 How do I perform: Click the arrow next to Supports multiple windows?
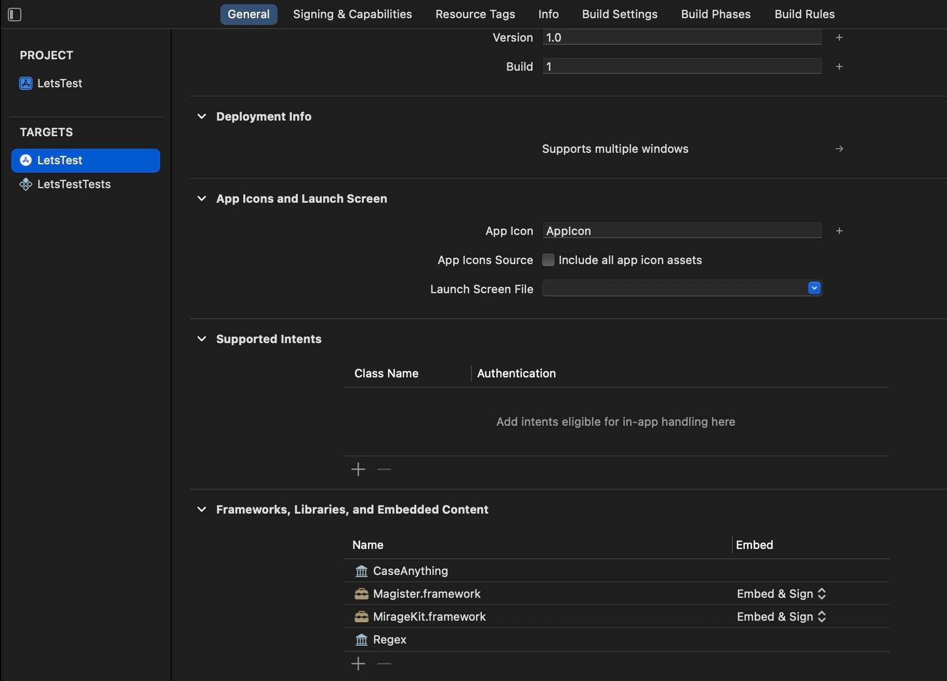(x=839, y=149)
